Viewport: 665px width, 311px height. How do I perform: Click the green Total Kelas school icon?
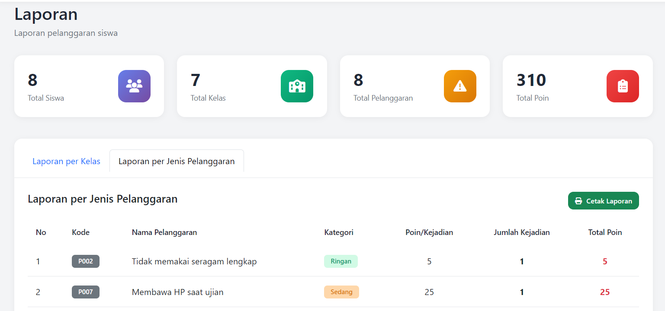[x=297, y=86]
